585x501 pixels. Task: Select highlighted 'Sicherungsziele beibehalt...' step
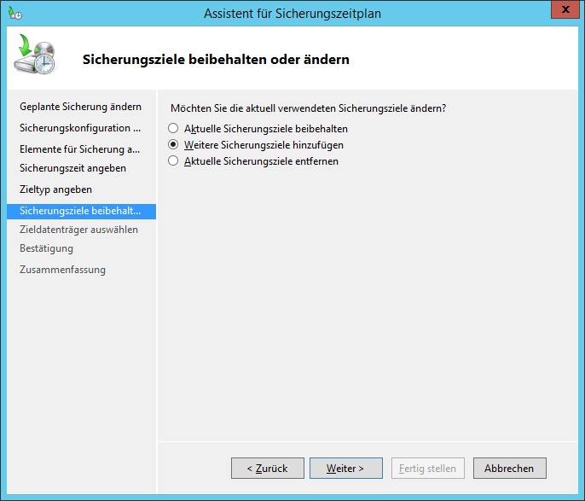[x=81, y=212]
